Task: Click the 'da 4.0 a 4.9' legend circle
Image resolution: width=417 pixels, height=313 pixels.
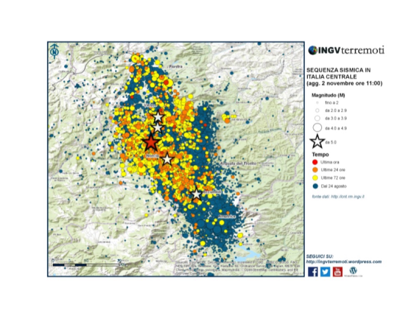Action: [317, 128]
